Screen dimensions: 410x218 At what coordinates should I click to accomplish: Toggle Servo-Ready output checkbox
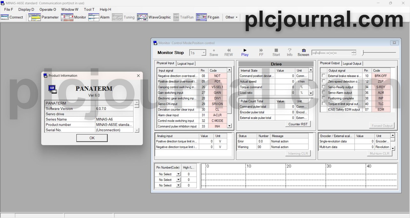point(323,87)
